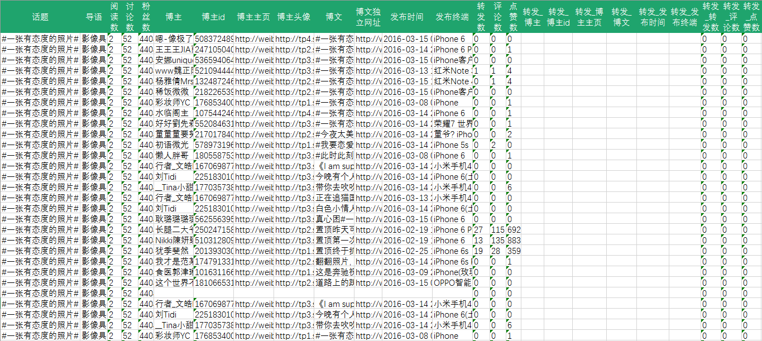Select the like count cell showing 359

[x=514, y=251]
